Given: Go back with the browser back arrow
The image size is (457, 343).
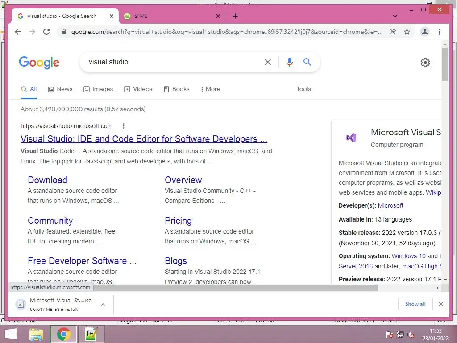Looking at the screenshot, I should click(18, 32).
